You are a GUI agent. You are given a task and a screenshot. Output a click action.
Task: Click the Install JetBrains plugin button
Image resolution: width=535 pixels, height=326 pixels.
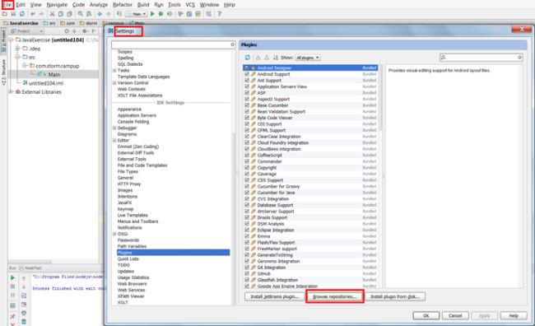click(x=274, y=296)
